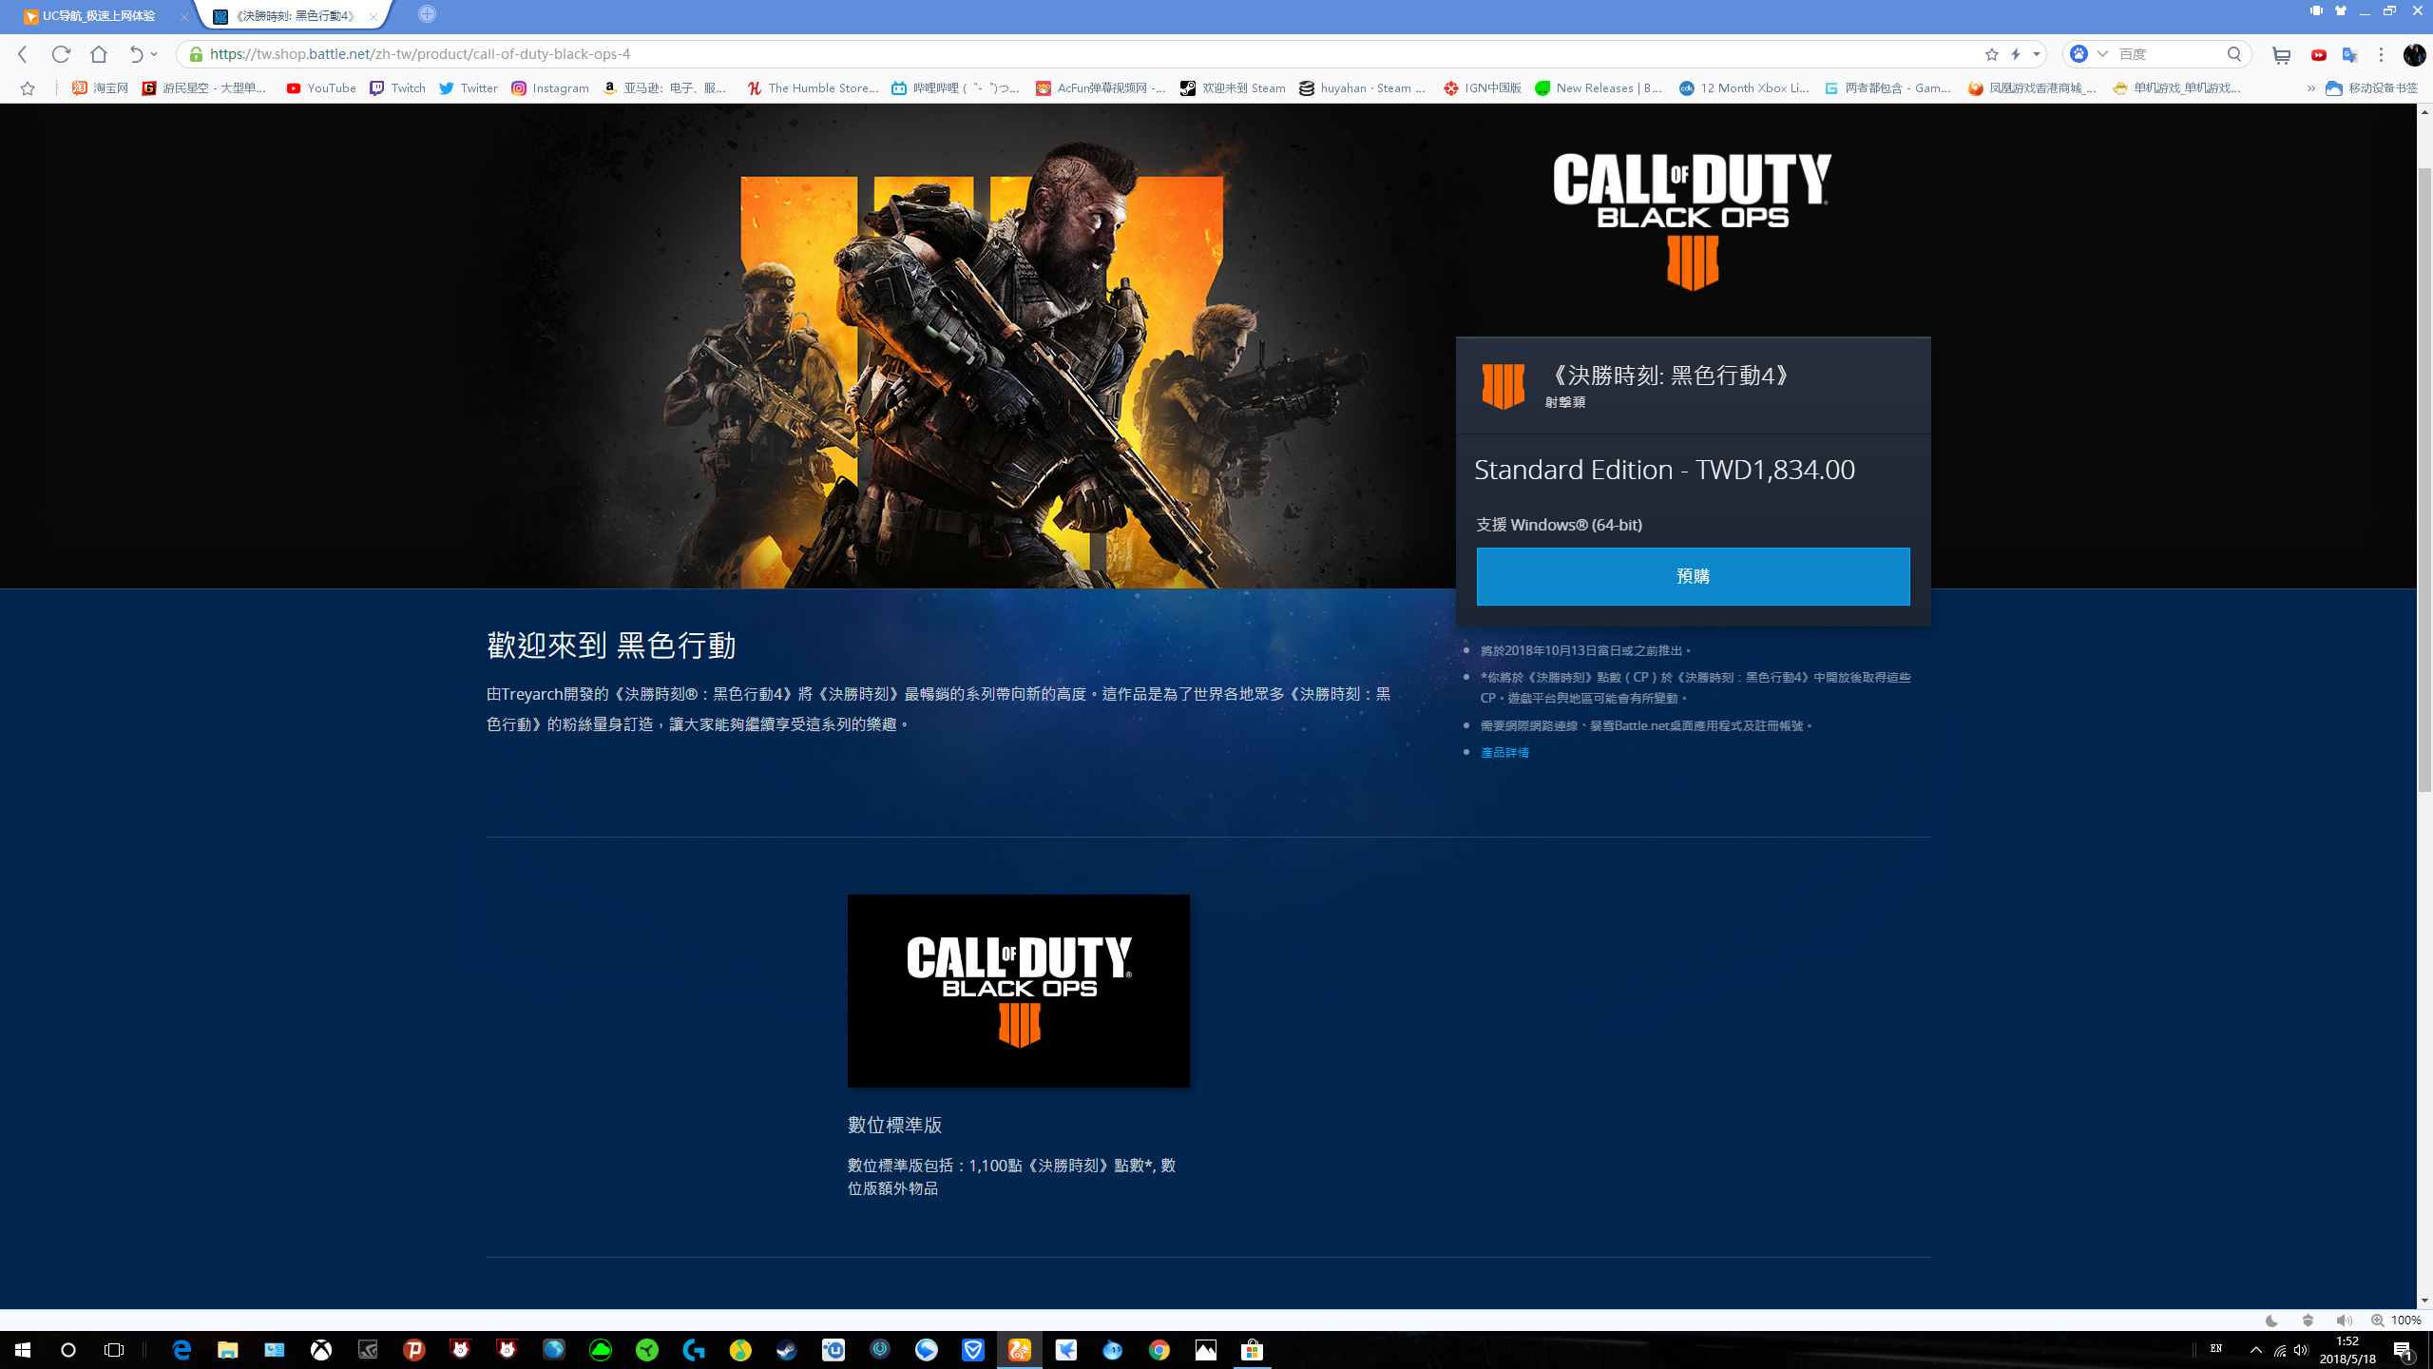The image size is (2433, 1369).
Task: Click the page vertical scrollbar thumb
Action: point(2424,480)
